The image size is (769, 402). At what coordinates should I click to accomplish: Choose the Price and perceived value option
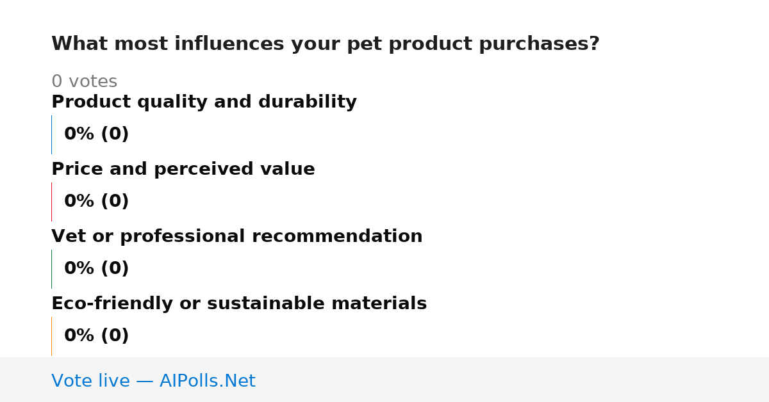coord(183,170)
